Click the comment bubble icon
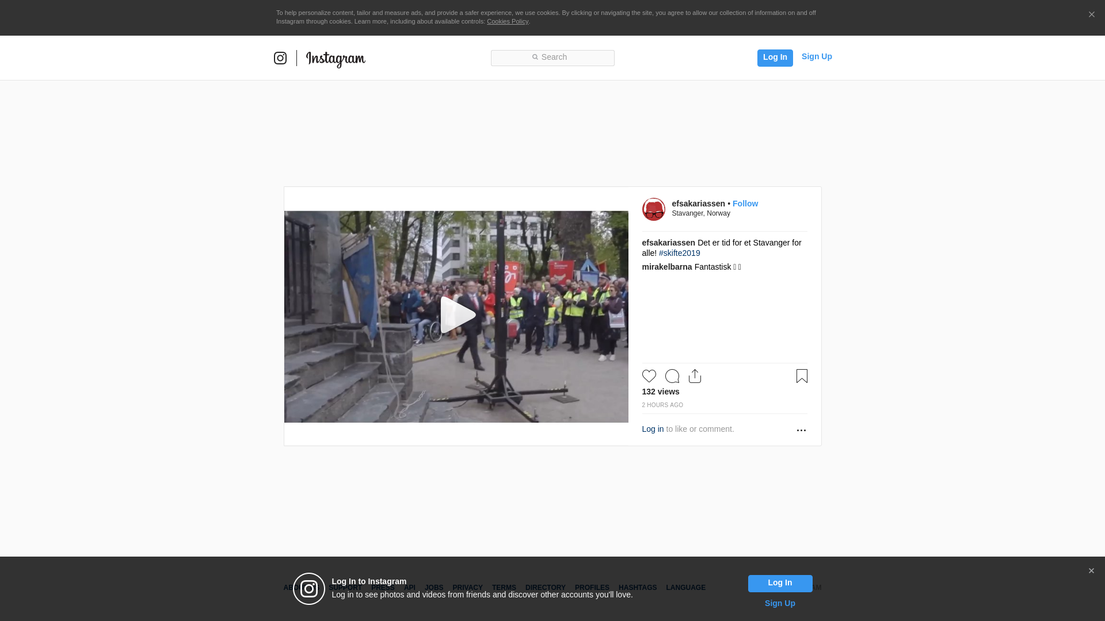Screen dimensions: 1105x621 click(x=672, y=376)
